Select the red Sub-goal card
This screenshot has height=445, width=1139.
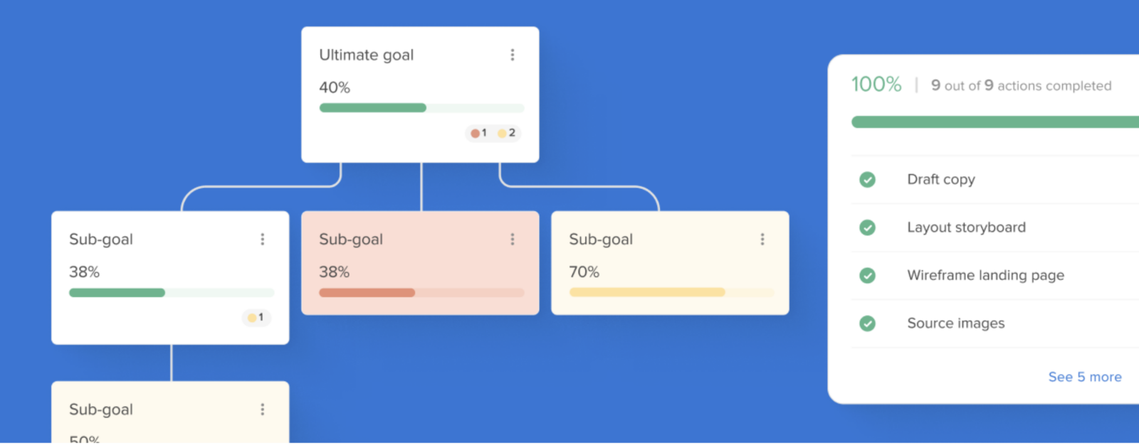coord(420,262)
